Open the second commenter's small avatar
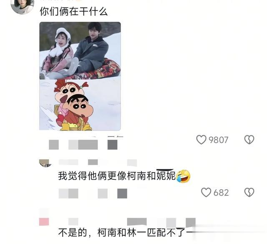267x244 pixels. coord(45,163)
